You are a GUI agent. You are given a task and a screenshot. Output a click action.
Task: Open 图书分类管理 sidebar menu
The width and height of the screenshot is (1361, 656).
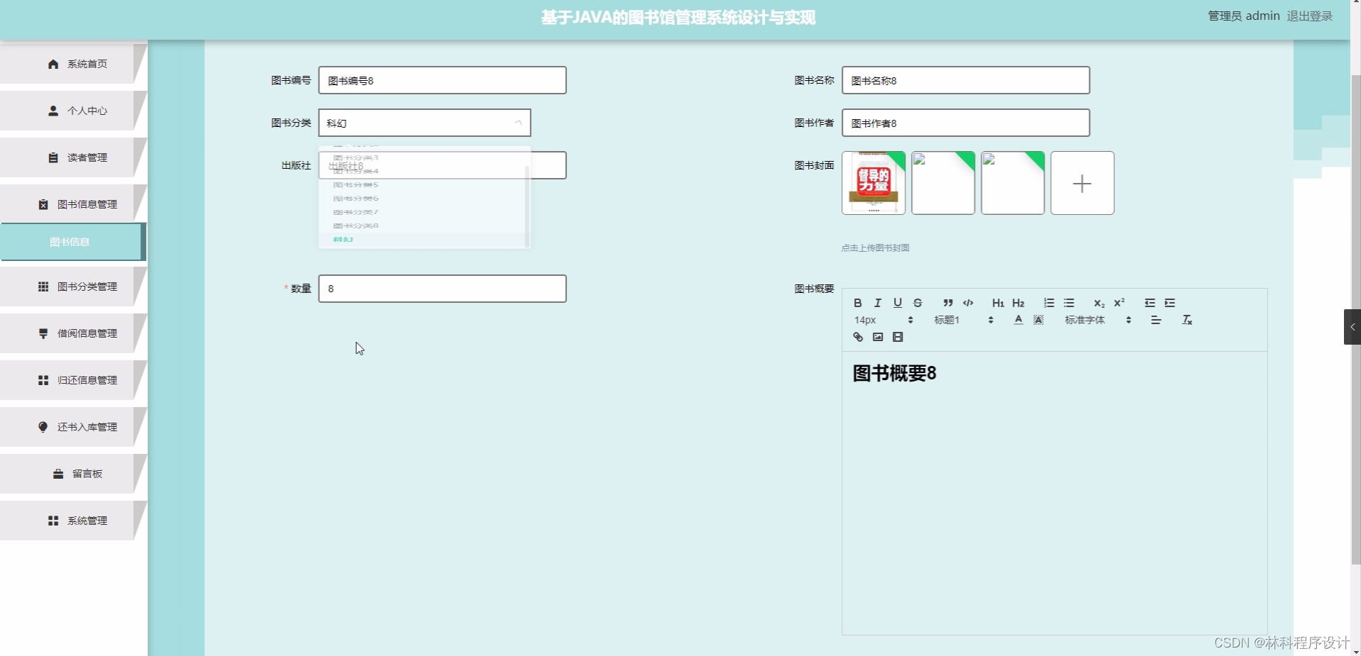tap(74, 287)
